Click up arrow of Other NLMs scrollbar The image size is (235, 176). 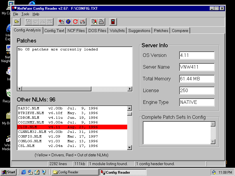click(130, 108)
